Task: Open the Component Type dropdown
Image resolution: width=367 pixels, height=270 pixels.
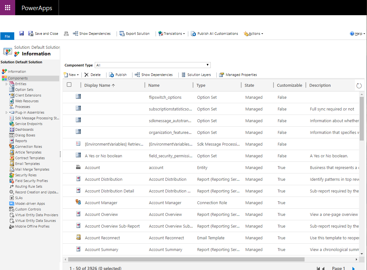Action: pyautogui.click(x=153, y=65)
